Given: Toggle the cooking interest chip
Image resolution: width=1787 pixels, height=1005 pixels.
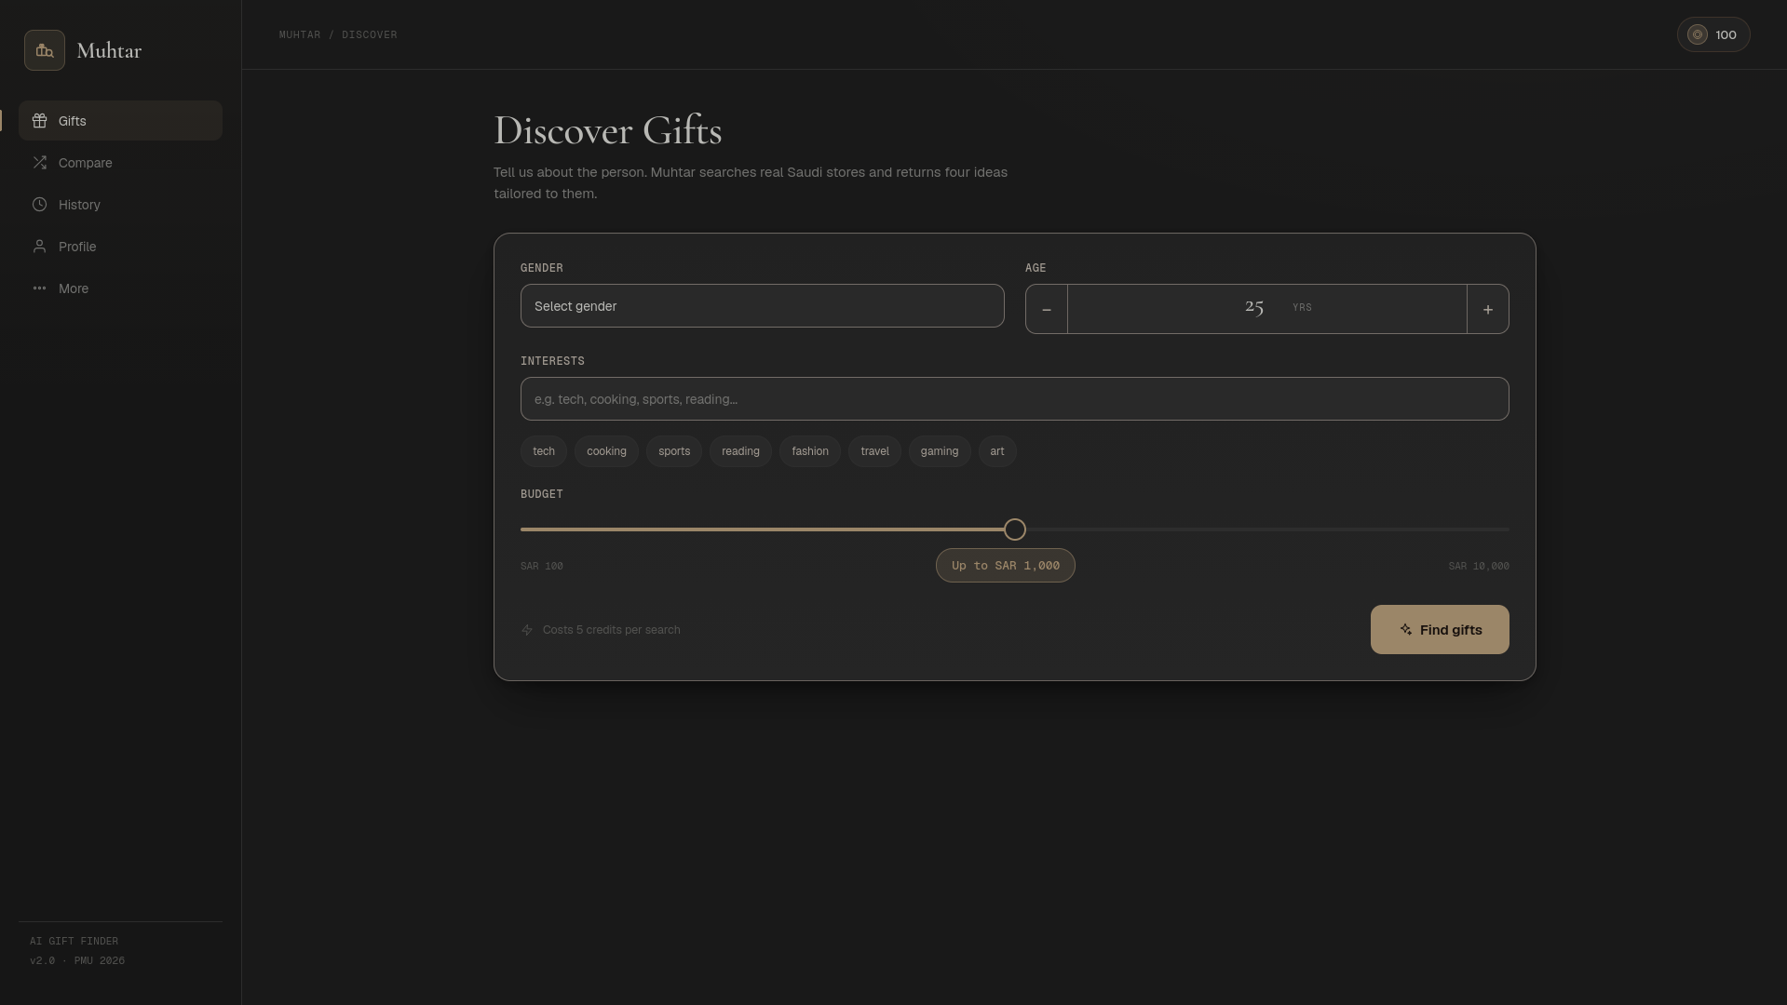Looking at the screenshot, I should pos(606,451).
